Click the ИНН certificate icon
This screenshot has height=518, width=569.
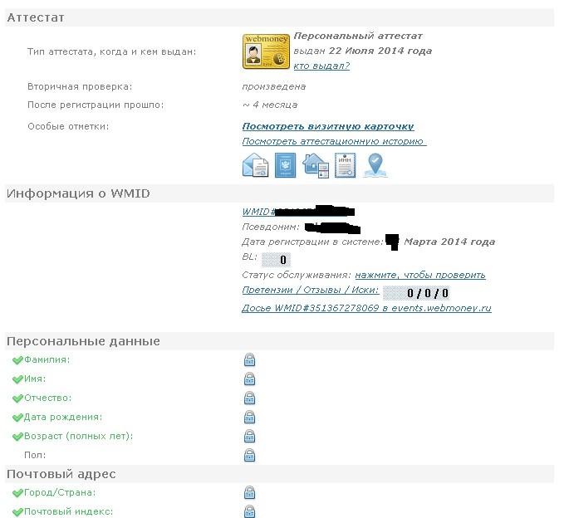click(345, 165)
